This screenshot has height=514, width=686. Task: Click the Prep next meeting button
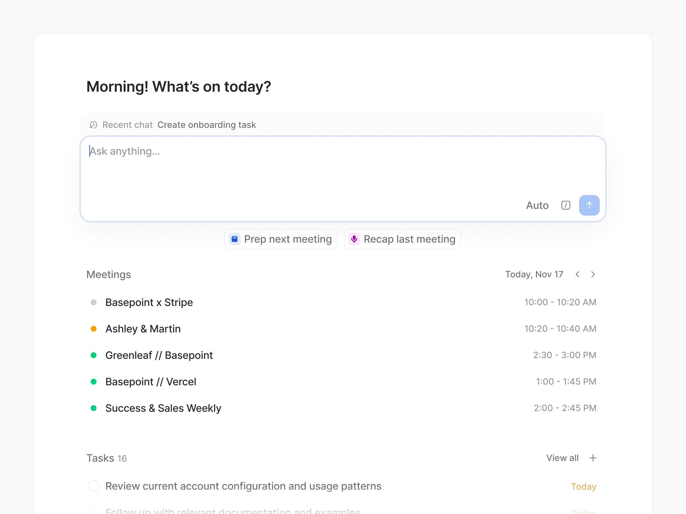(x=281, y=239)
